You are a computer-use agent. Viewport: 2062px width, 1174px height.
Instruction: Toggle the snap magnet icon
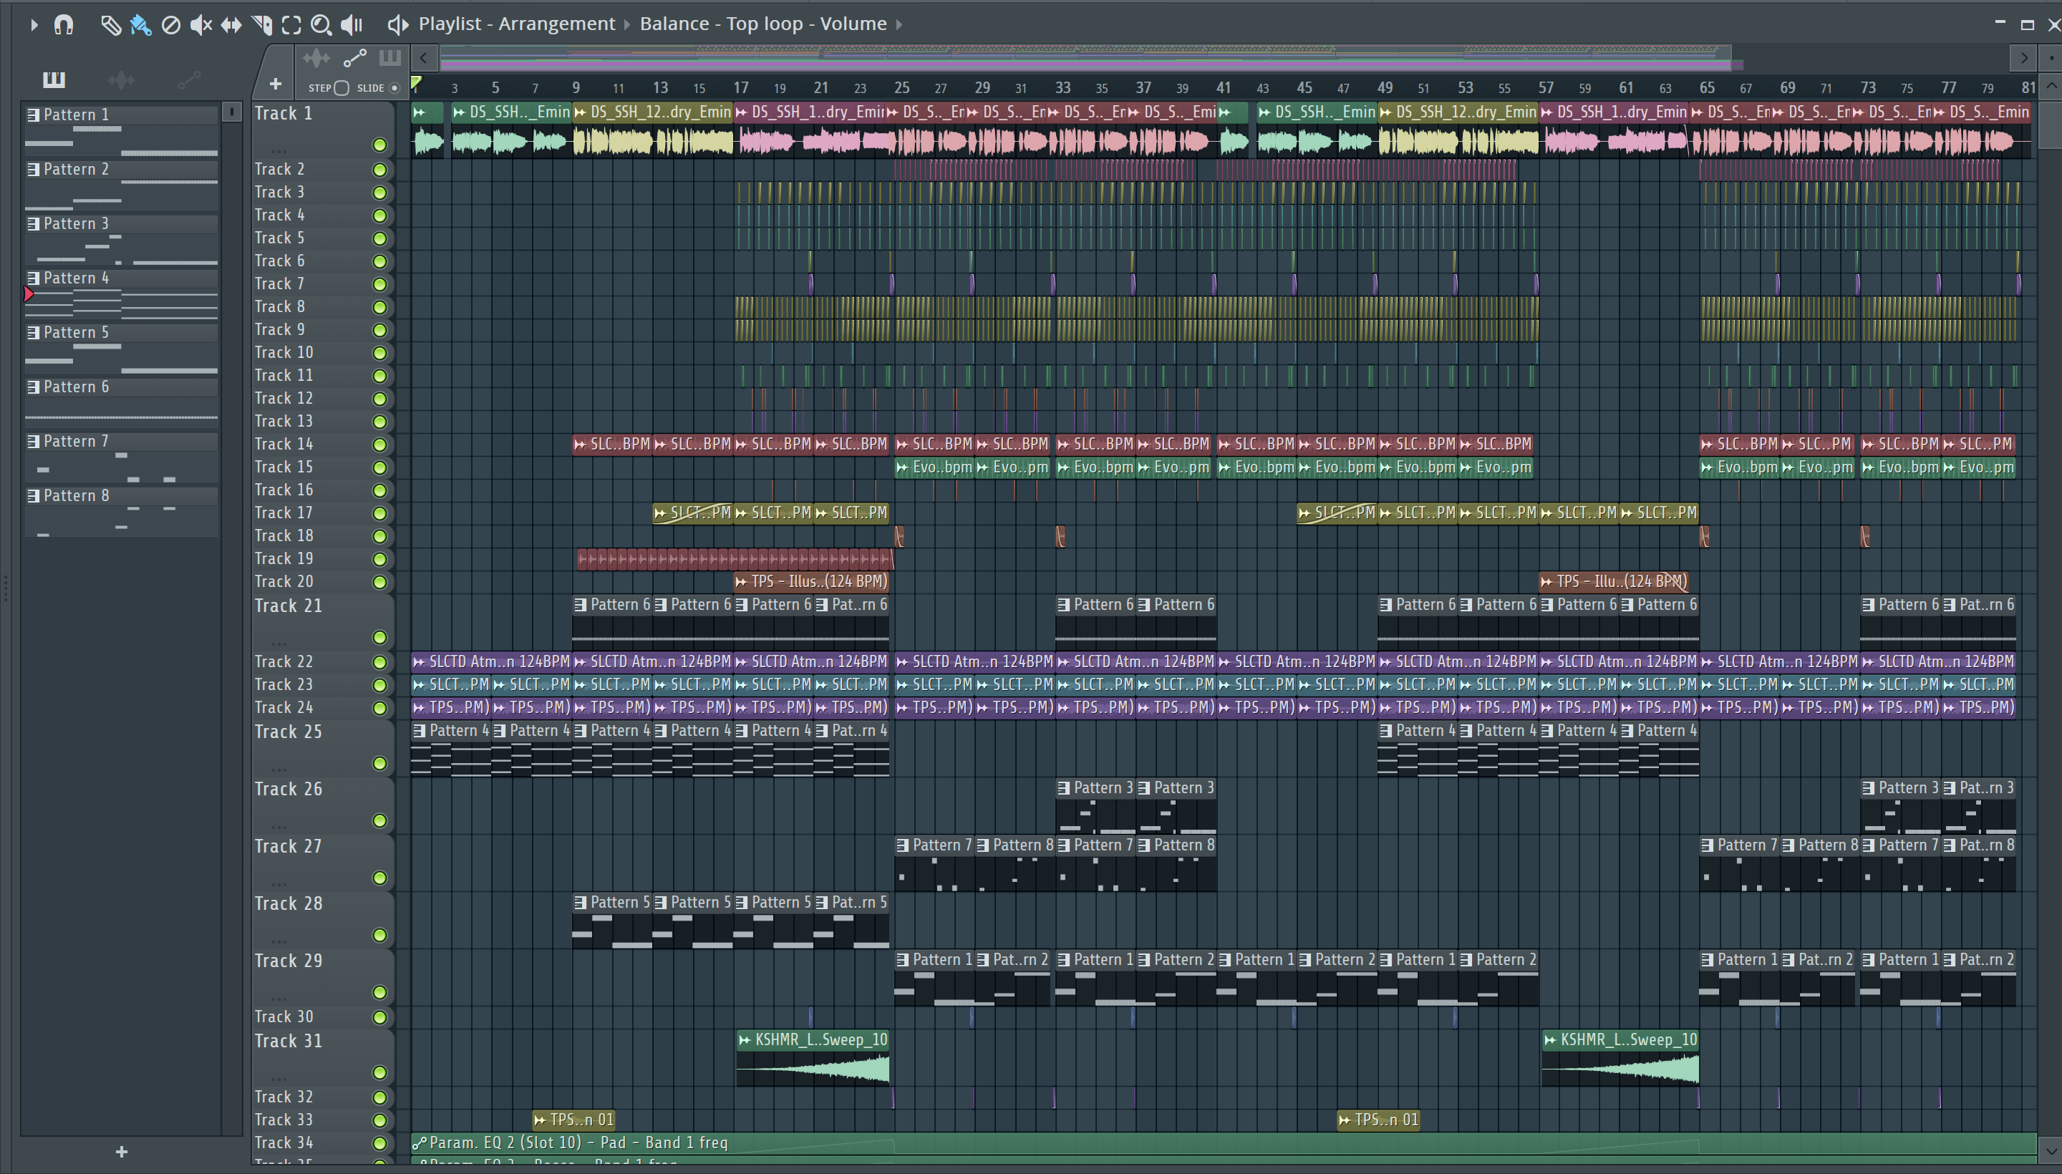[x=64, y=25]
